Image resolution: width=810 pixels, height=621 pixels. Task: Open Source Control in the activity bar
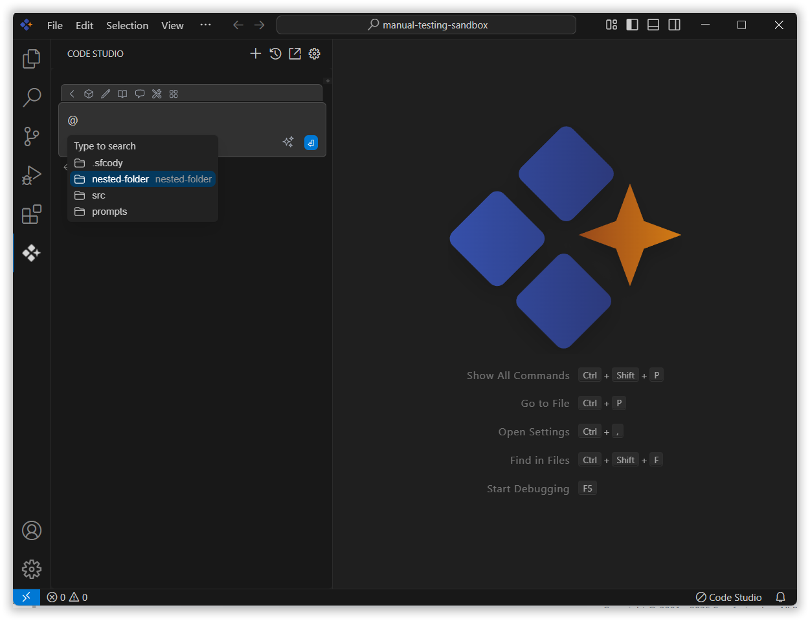[31, 136]
